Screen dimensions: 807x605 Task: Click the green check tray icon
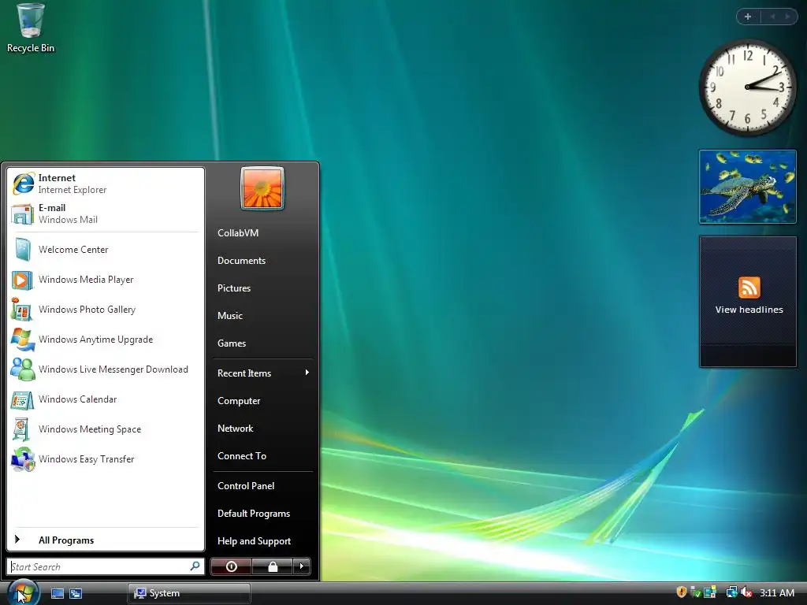point(695,592)
